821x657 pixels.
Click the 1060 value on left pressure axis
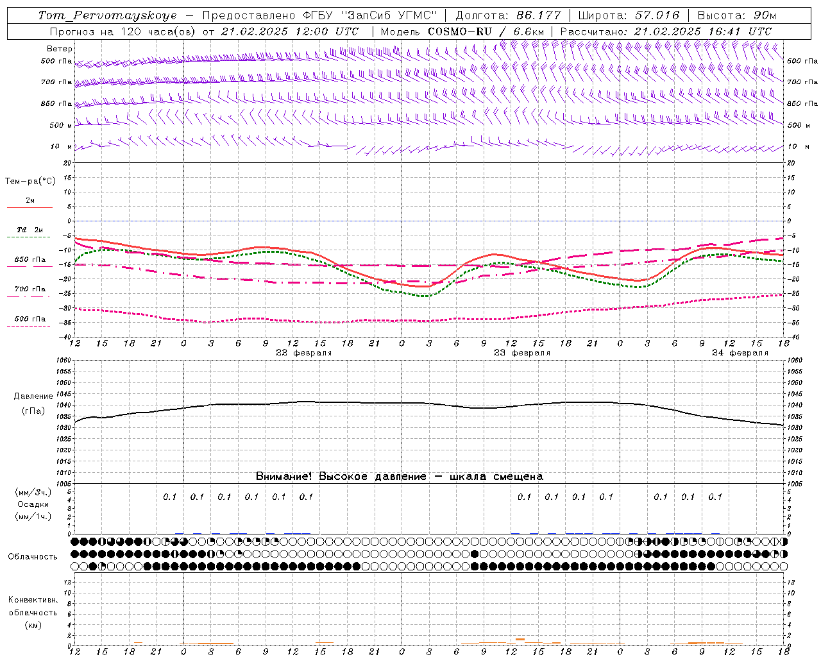tap(65, 361)
